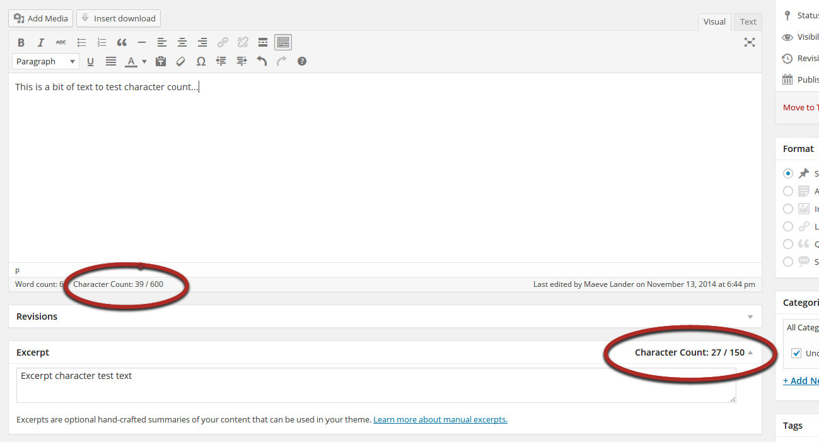Toggle bold formatting in editor toolbar
Screen dimensions: 819x442
coord(21,42)
